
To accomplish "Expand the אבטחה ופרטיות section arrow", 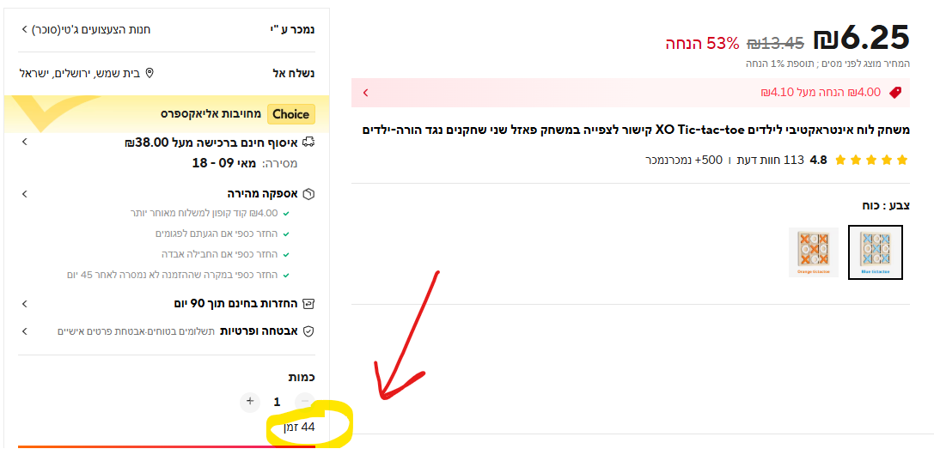I will click(24, 331).
